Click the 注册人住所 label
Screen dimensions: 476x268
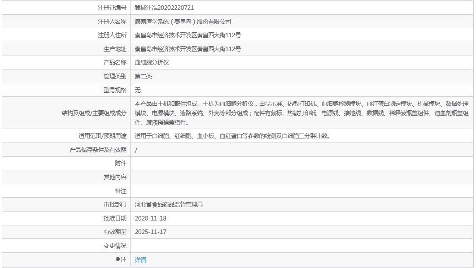[112, 35]
